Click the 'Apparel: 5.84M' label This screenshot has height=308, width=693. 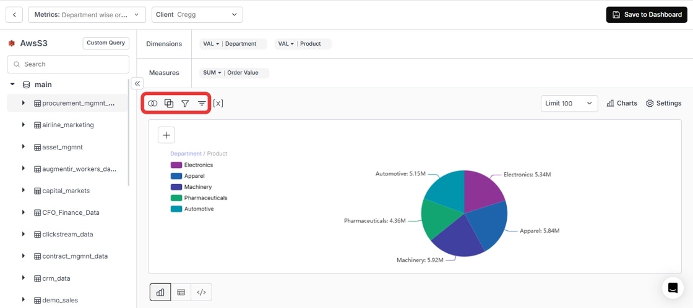[540, 231]
